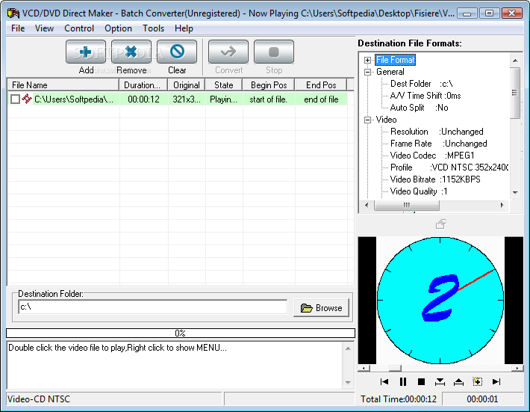Image resolution: width=530 pixels, height=412 pixels.
Task: Select the File Format tree item
Action: coord(395,60)
